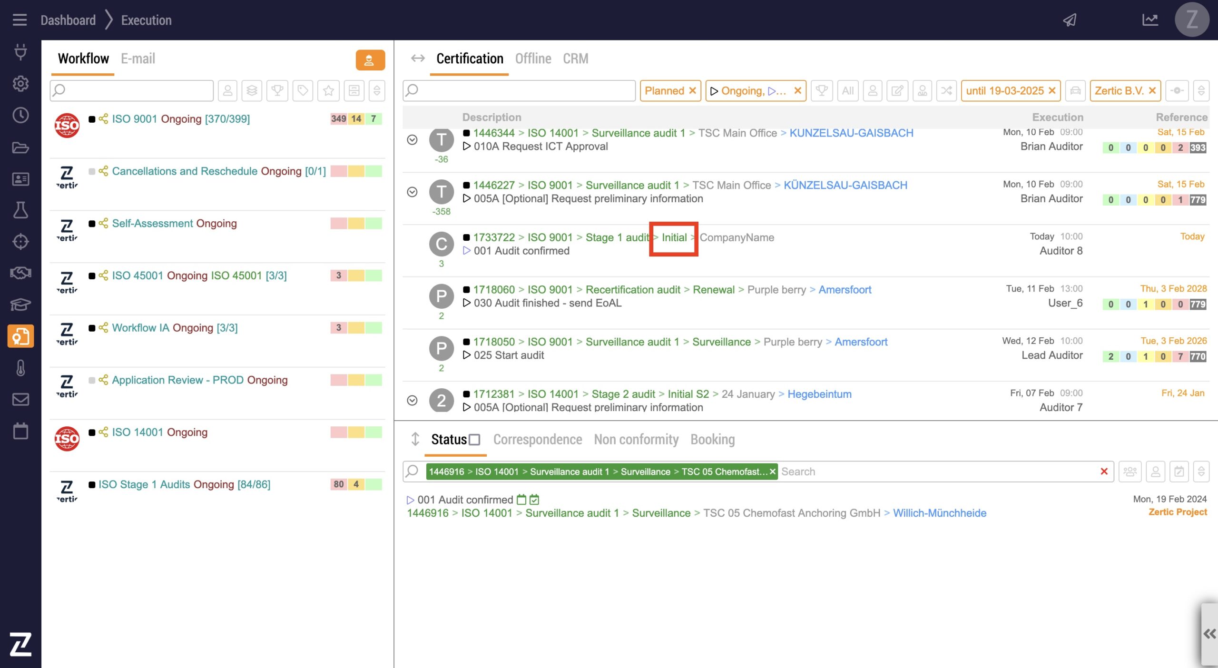The width and height of the screenshot is (1218, 668).
Task: Click the lab flask sidebar icon
Action: click(x=20, y=210)
